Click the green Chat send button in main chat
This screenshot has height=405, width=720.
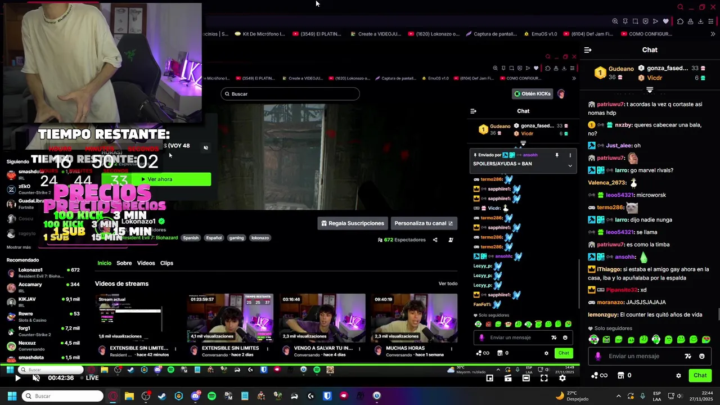click(x=700, y=375)
